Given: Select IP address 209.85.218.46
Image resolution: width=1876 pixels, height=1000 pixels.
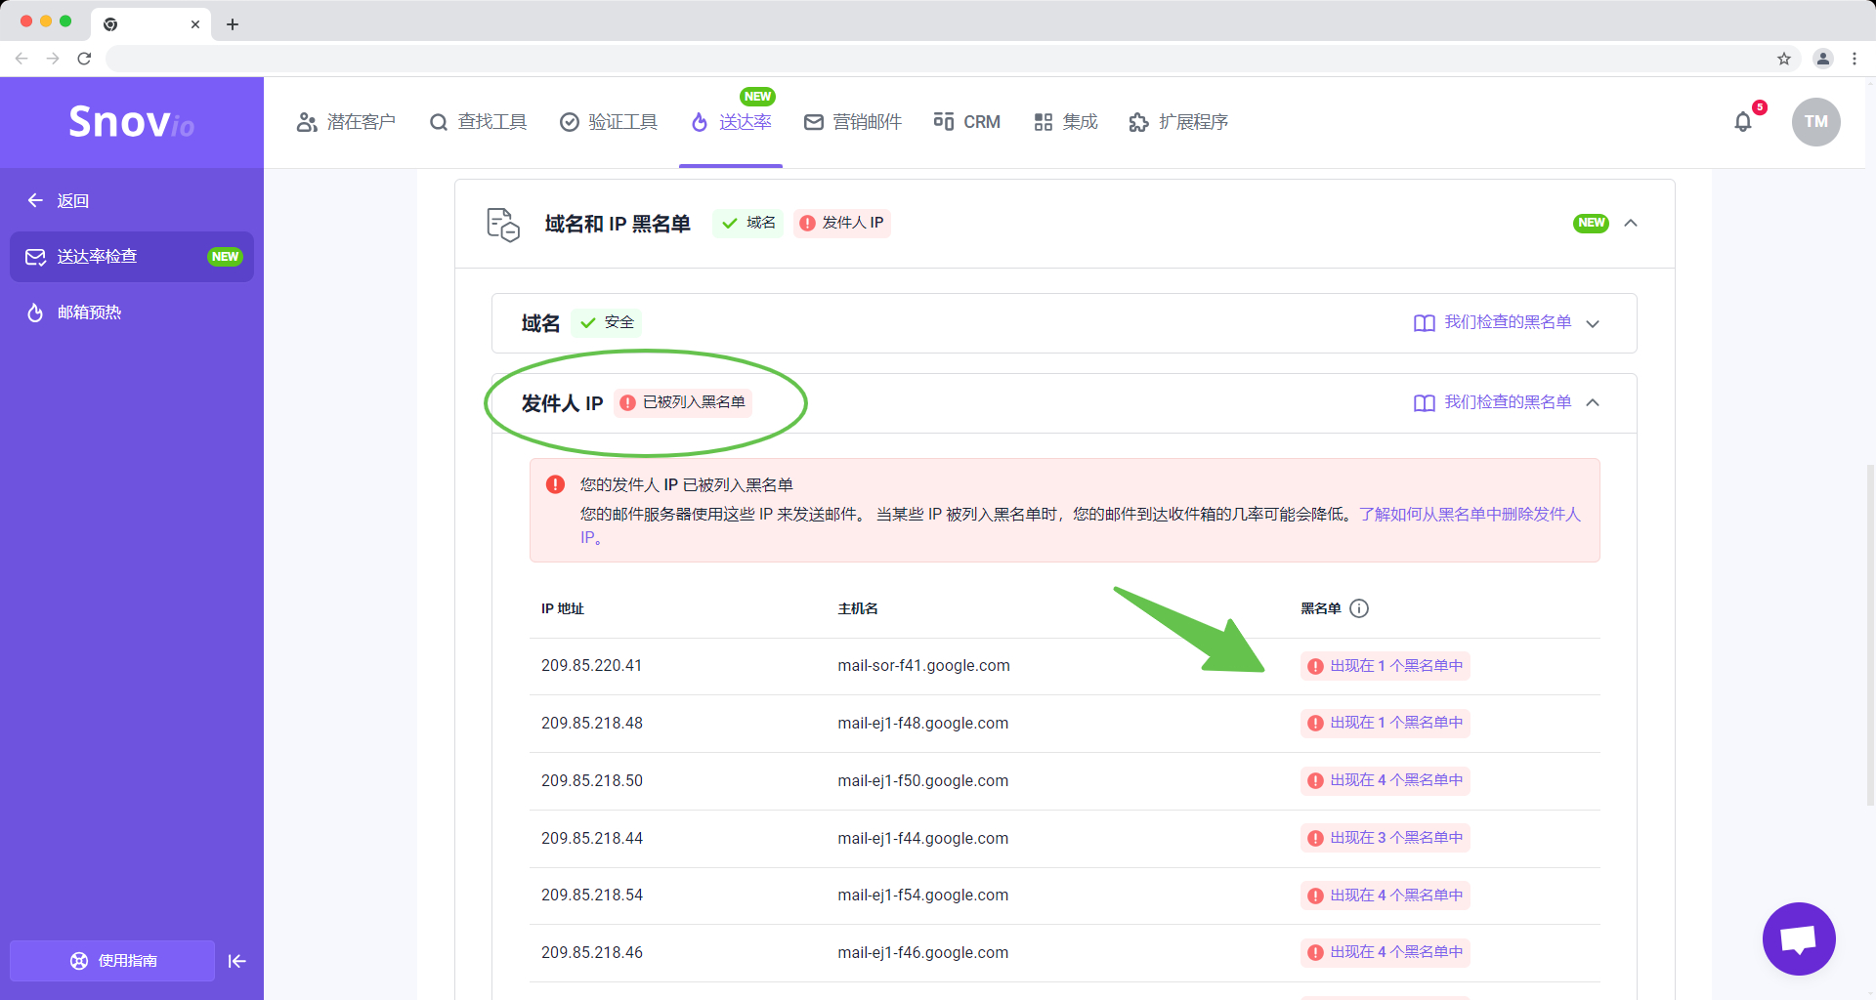Looking at the screenshot, I should click(x=591, y=953).
